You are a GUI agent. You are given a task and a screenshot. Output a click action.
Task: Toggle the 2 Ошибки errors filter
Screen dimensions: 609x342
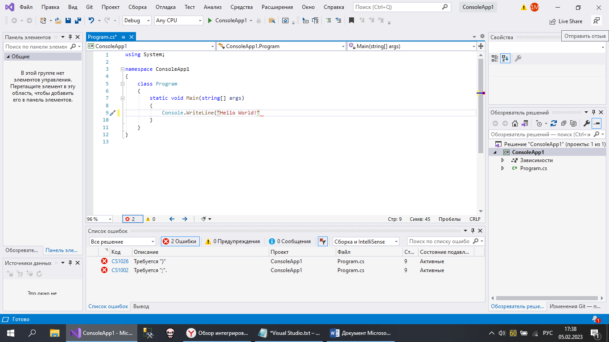click(x=180, y=241)
